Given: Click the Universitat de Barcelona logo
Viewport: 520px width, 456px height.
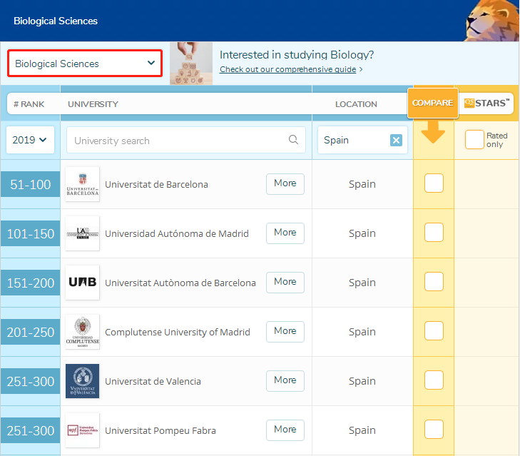Looking at the screenshot, I should [x=83, y=184].
